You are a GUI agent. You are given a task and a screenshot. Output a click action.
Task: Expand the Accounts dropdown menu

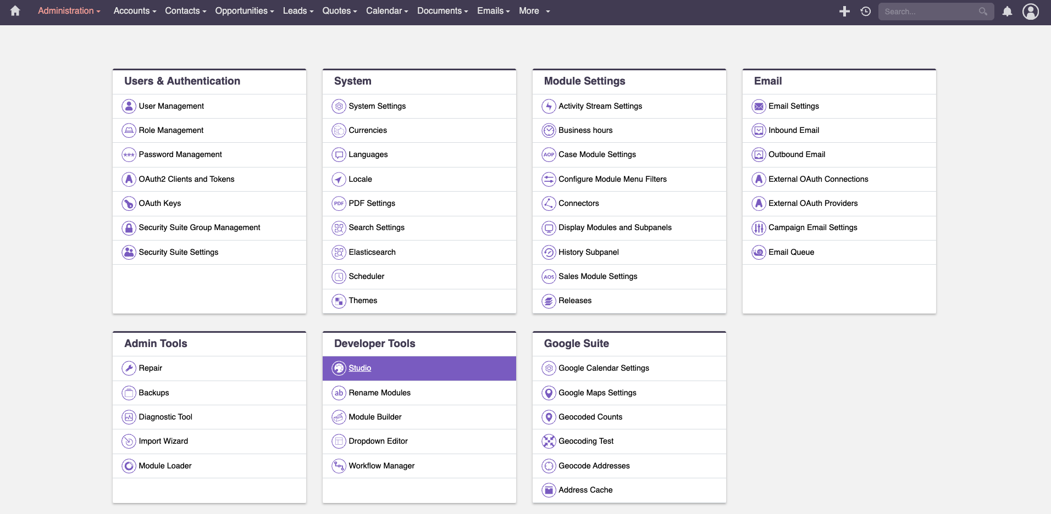135,11
